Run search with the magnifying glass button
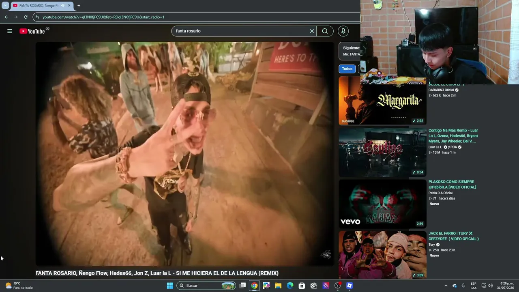This screenshot has height=292, width=519. (325, 31)
